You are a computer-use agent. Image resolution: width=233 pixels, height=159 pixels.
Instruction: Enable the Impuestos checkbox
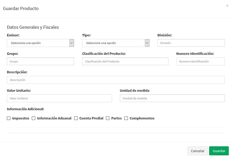tap(9, 118)
